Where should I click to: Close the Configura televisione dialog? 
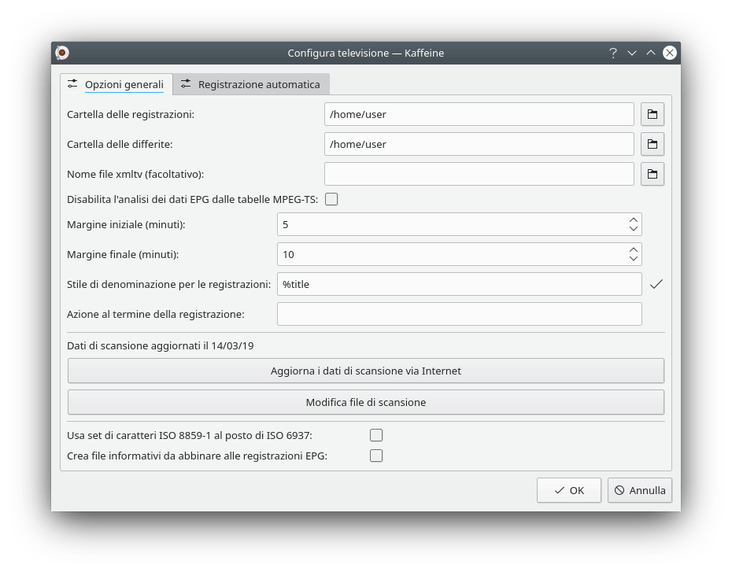point(670,53)
